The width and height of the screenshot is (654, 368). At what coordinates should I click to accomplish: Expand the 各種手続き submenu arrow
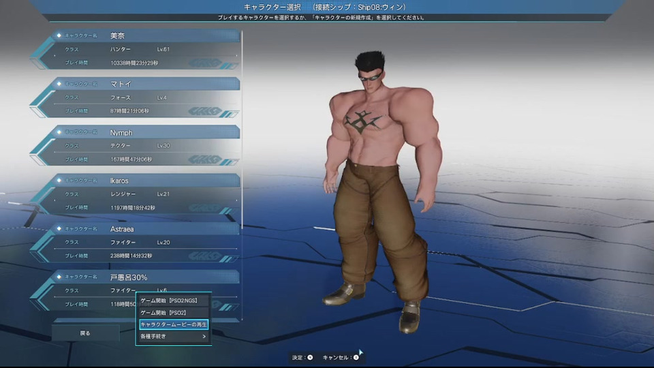click(x=204, y=336)
